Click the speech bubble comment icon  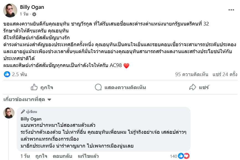tap(98, 87)
